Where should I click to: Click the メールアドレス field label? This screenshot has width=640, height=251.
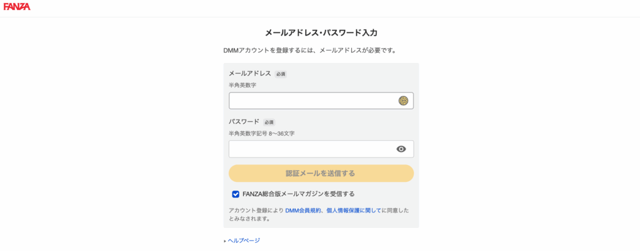pyautogui.click(x=250, y=73)
